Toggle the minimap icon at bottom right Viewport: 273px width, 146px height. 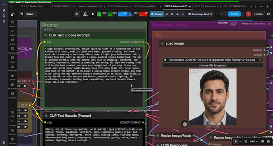click(263, 142)
